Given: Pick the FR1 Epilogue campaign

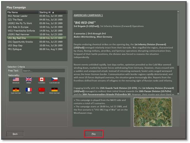Looking at the screenshot, I should coord(15,49).
